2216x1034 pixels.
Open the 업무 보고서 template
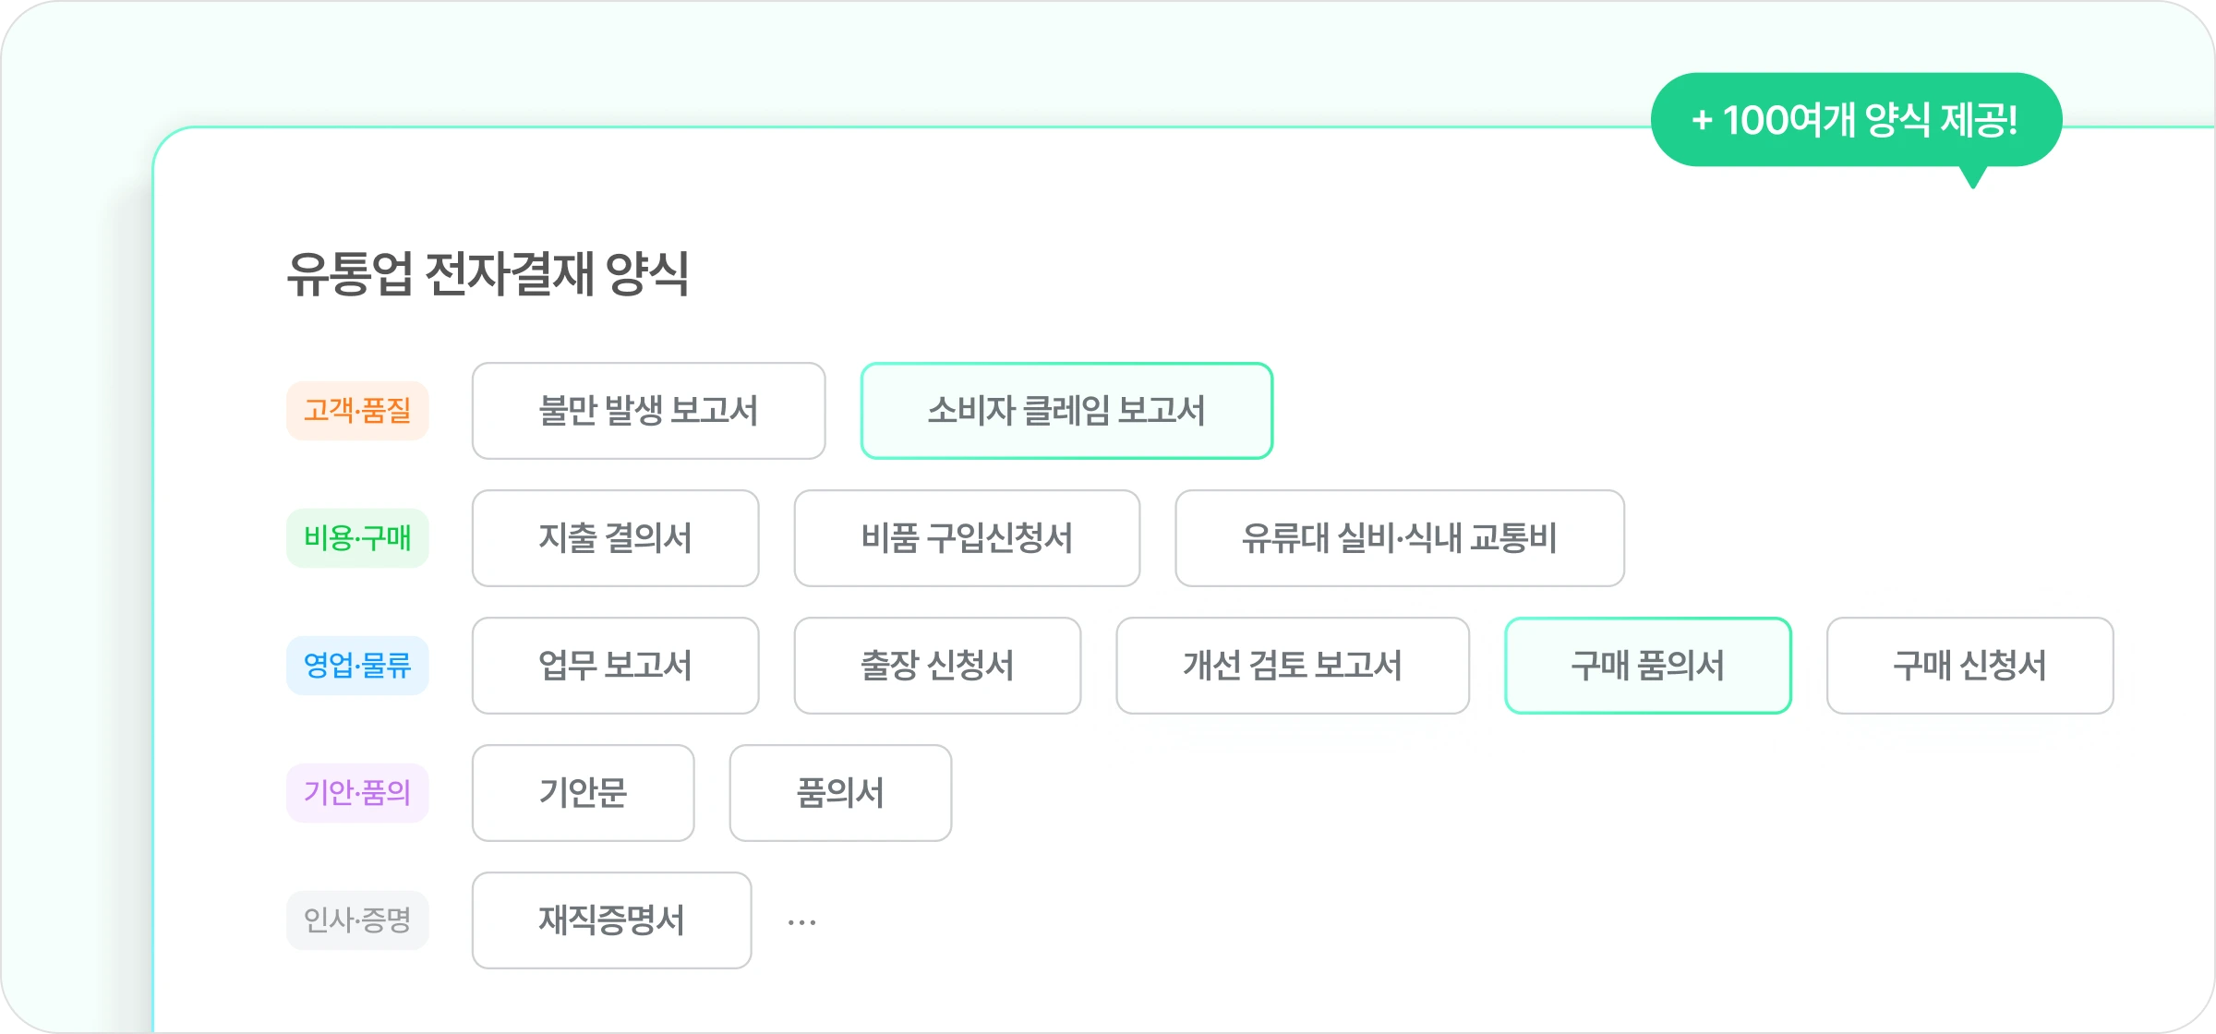[x=615, y=667]
